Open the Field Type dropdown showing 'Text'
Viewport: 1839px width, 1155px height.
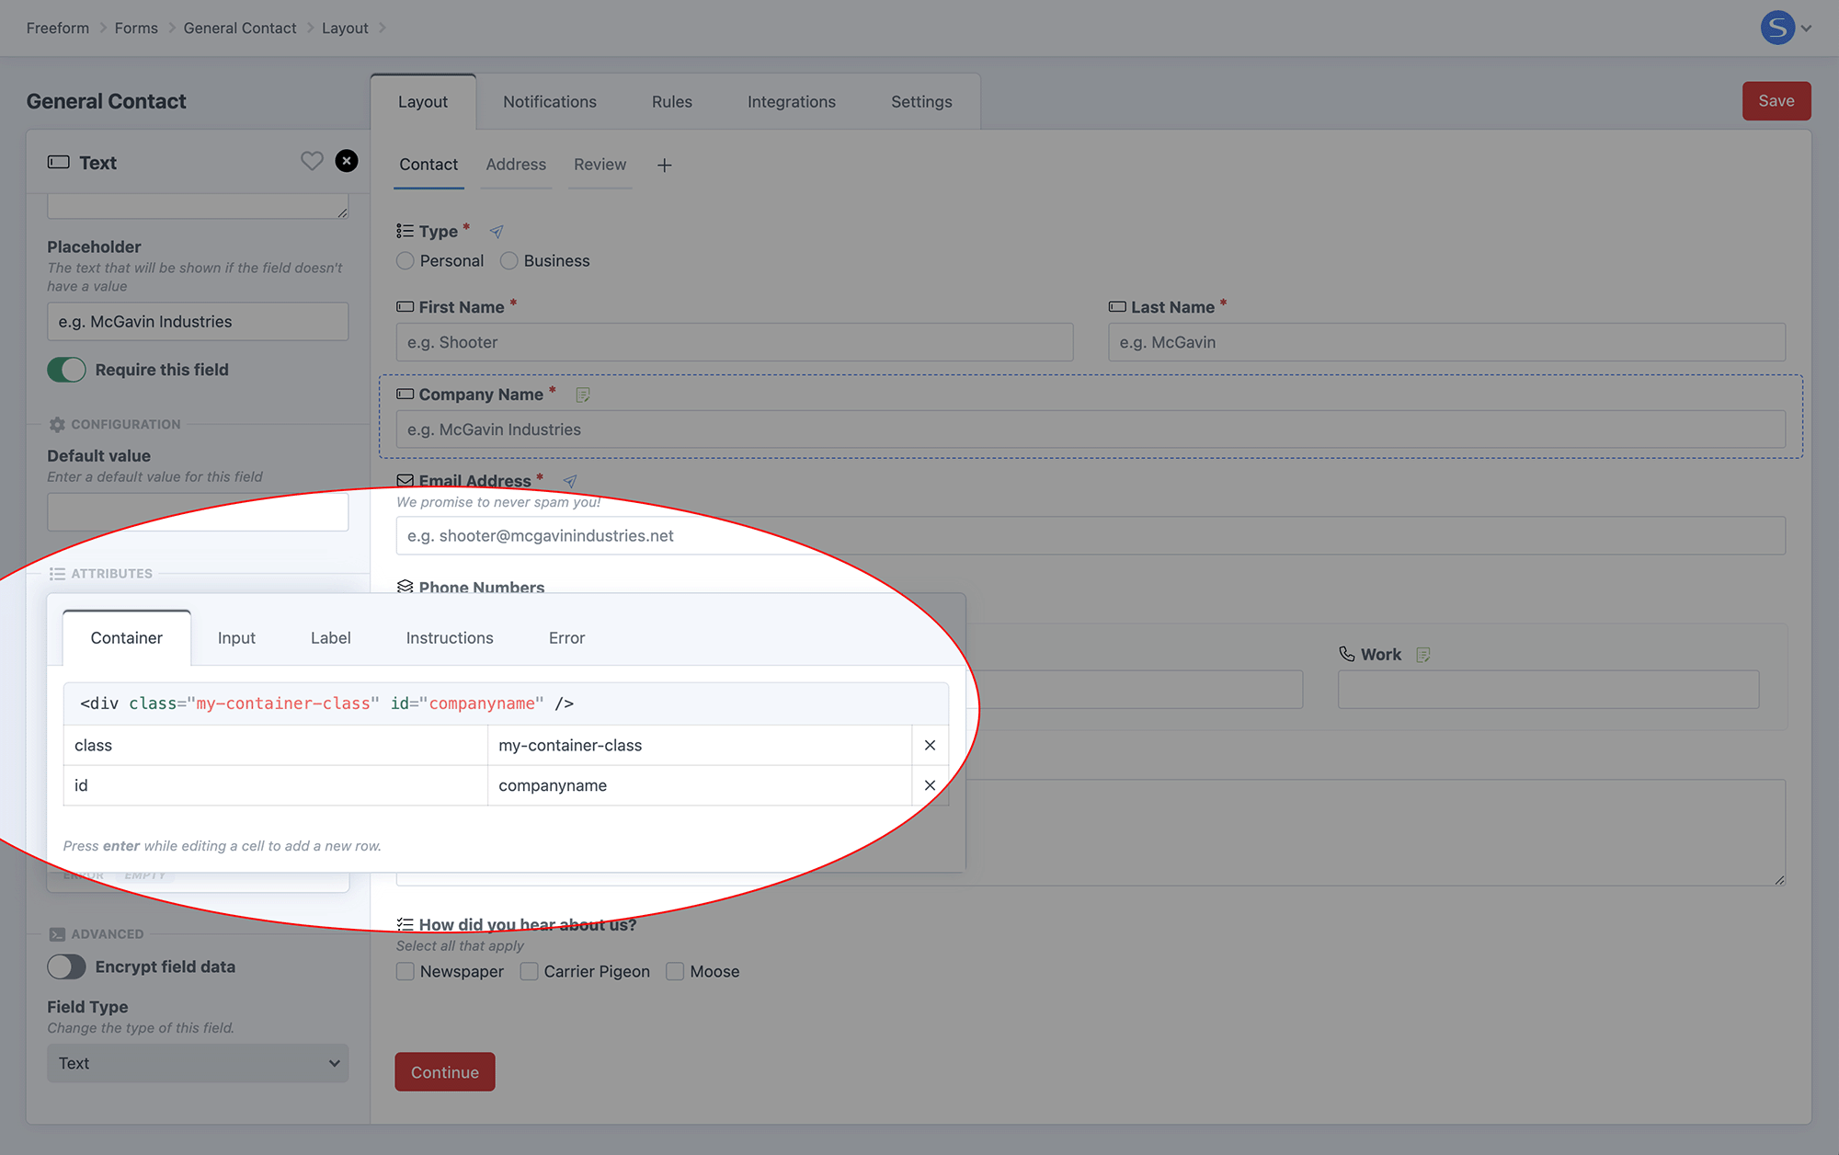(197, 1063)
